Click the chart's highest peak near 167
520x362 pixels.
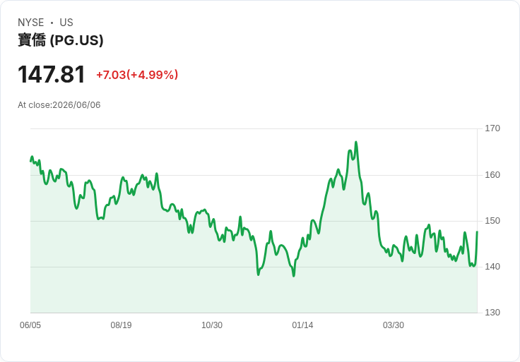click(x=356, y=142)
